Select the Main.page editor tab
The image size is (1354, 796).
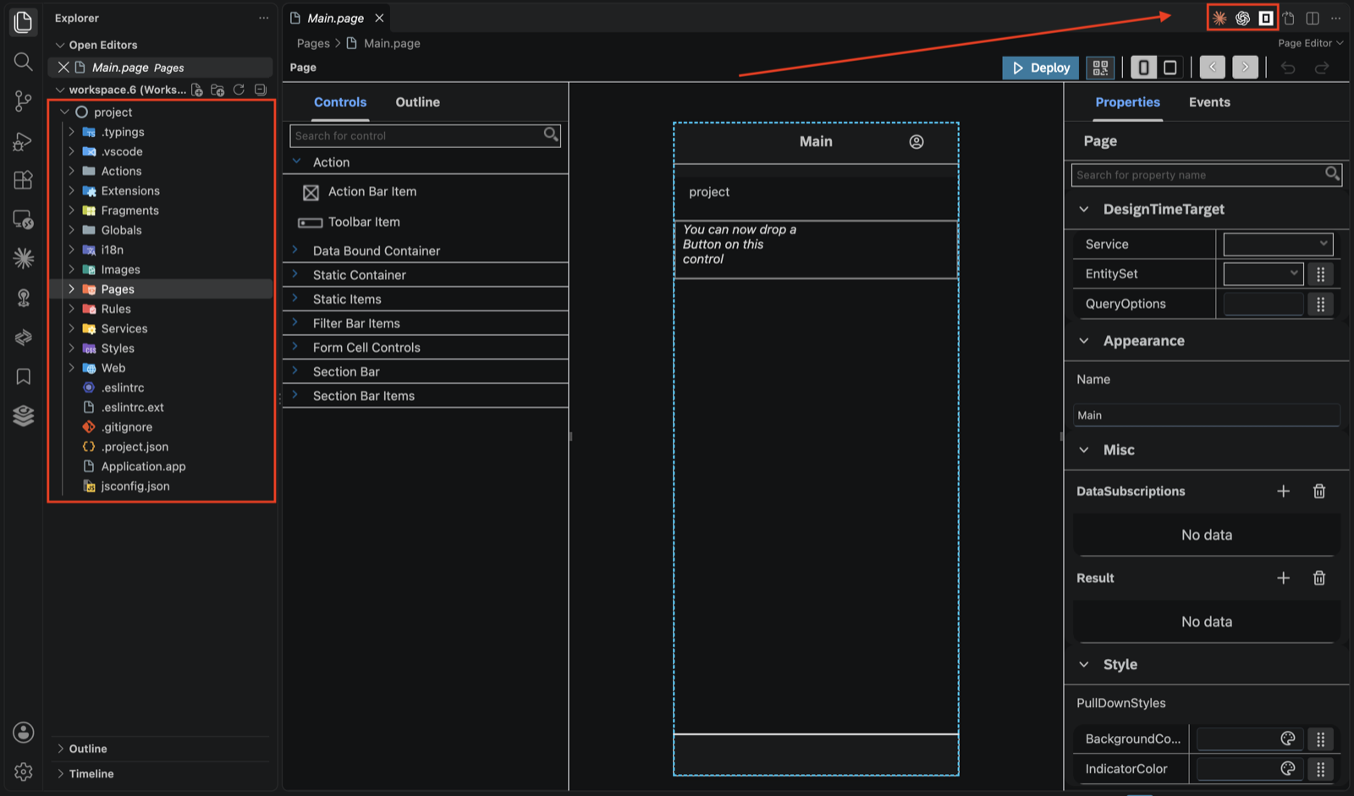click(335, 18)
